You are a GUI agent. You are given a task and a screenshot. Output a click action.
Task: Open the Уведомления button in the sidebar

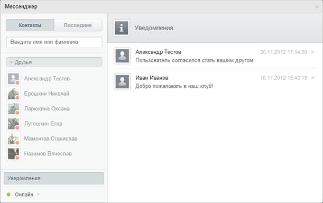pyautogui.click(x=54, y=178)
